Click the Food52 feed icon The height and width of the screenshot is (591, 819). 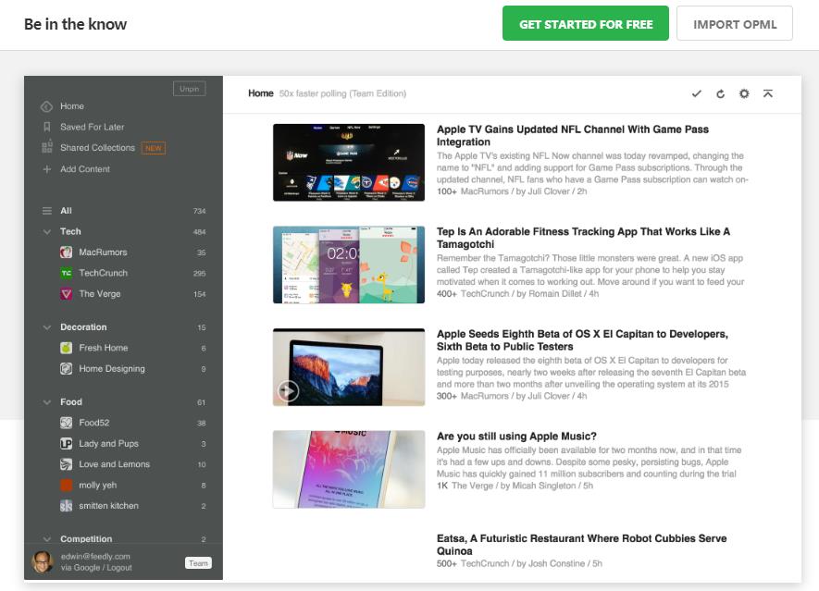pos(67,423)
